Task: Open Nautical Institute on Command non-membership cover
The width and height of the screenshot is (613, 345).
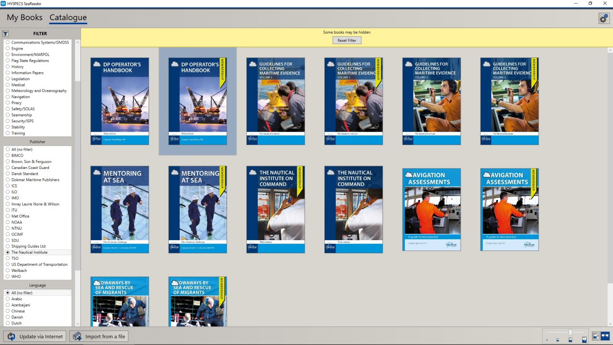Action: (x=353, y=210)
